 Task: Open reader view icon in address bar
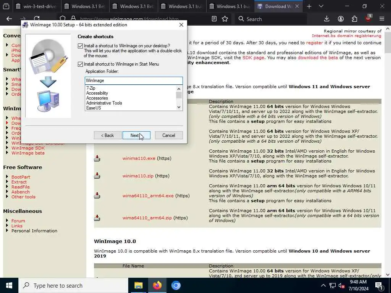tap(214, 19)
